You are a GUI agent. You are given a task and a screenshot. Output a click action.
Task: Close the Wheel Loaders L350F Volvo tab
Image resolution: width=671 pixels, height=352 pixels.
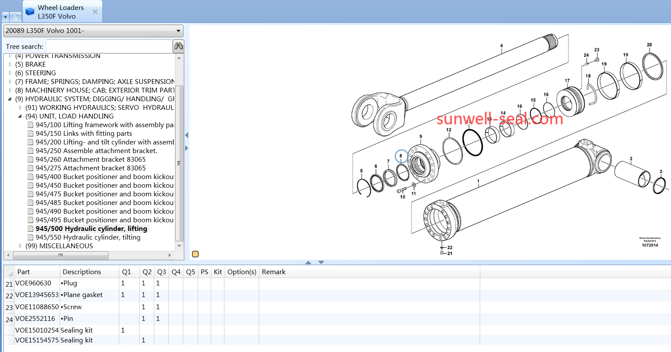tap(95, 12)
